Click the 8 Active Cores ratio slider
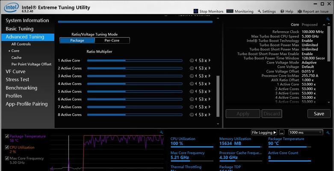This screenshot has height=171, width=334. (135, 115)
